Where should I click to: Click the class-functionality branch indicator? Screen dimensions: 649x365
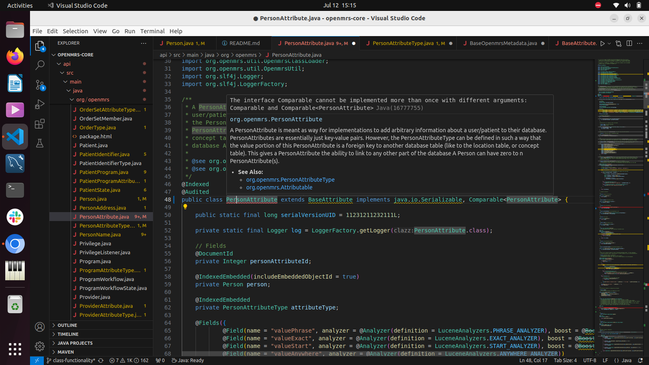[x=71, y=360]
